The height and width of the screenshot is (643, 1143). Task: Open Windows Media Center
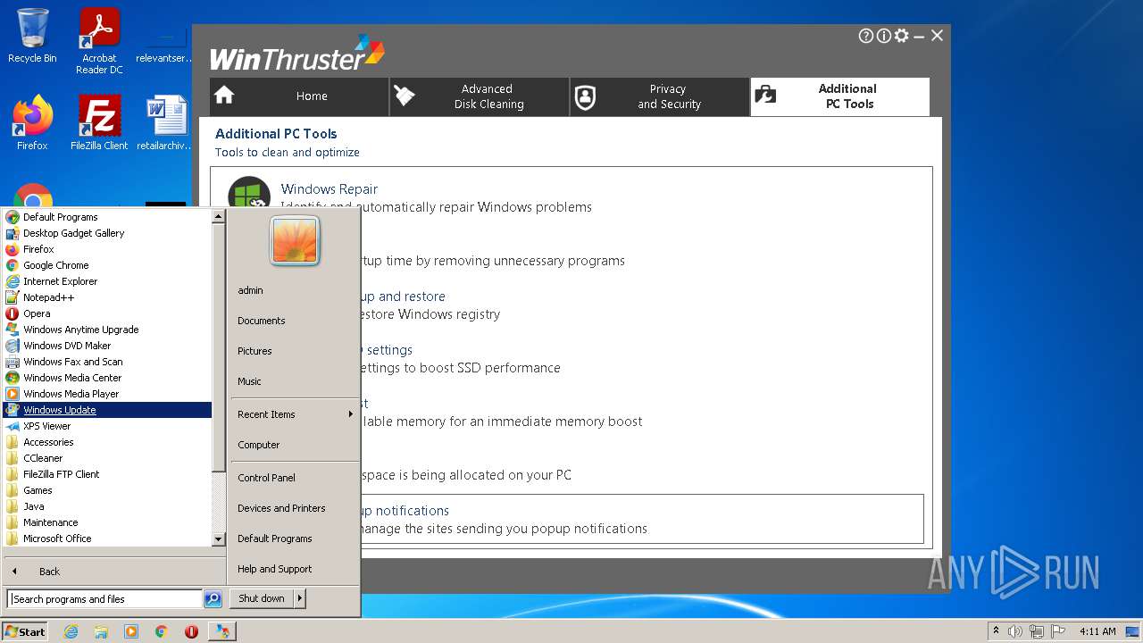pyautogui.click(x=107, y=378)
